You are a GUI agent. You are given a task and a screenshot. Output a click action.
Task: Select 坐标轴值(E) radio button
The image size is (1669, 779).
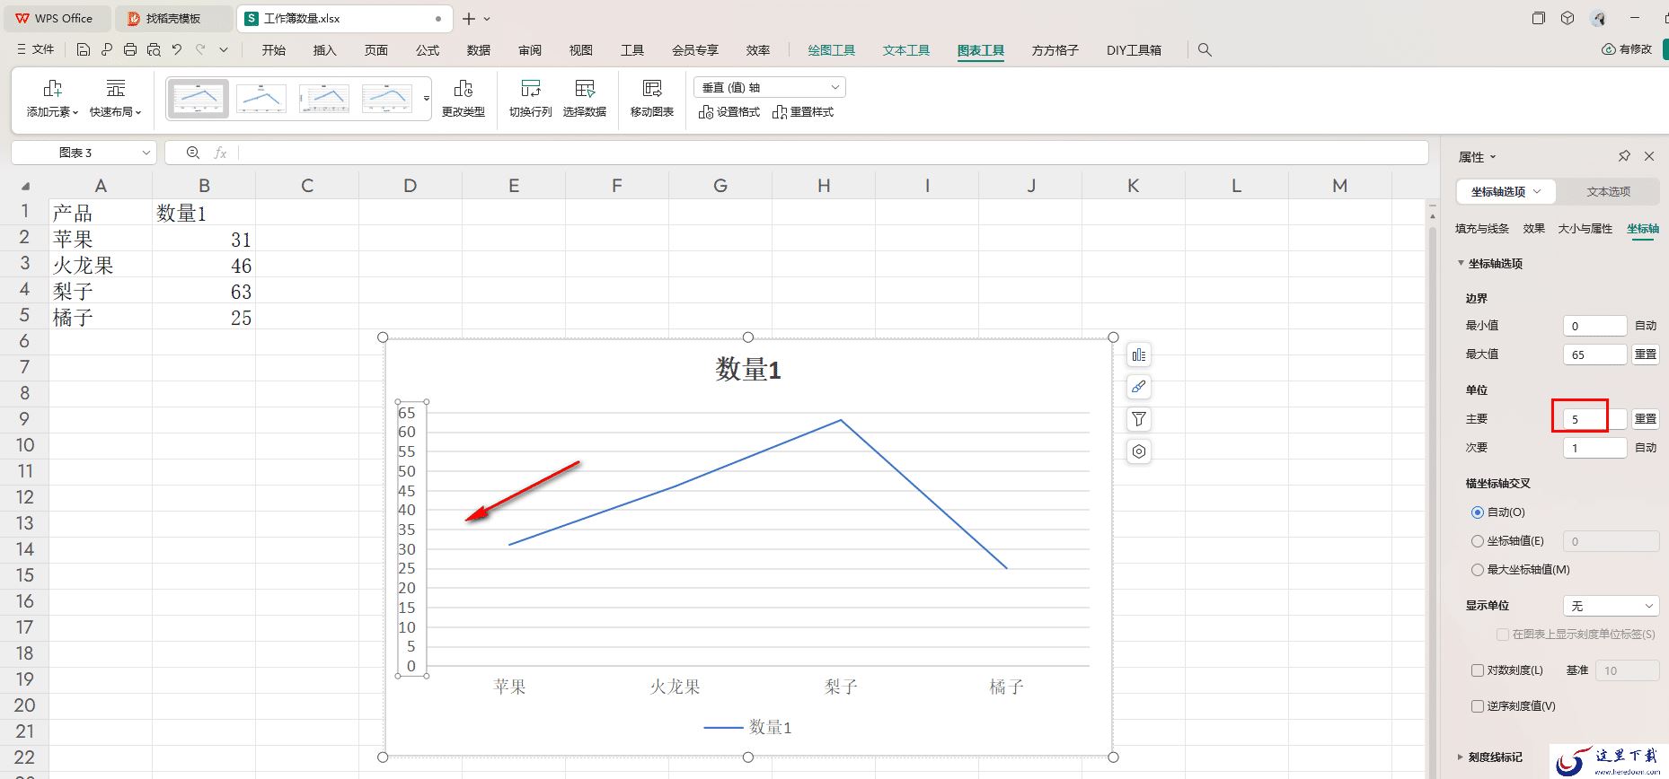[x=1477, y=541]
